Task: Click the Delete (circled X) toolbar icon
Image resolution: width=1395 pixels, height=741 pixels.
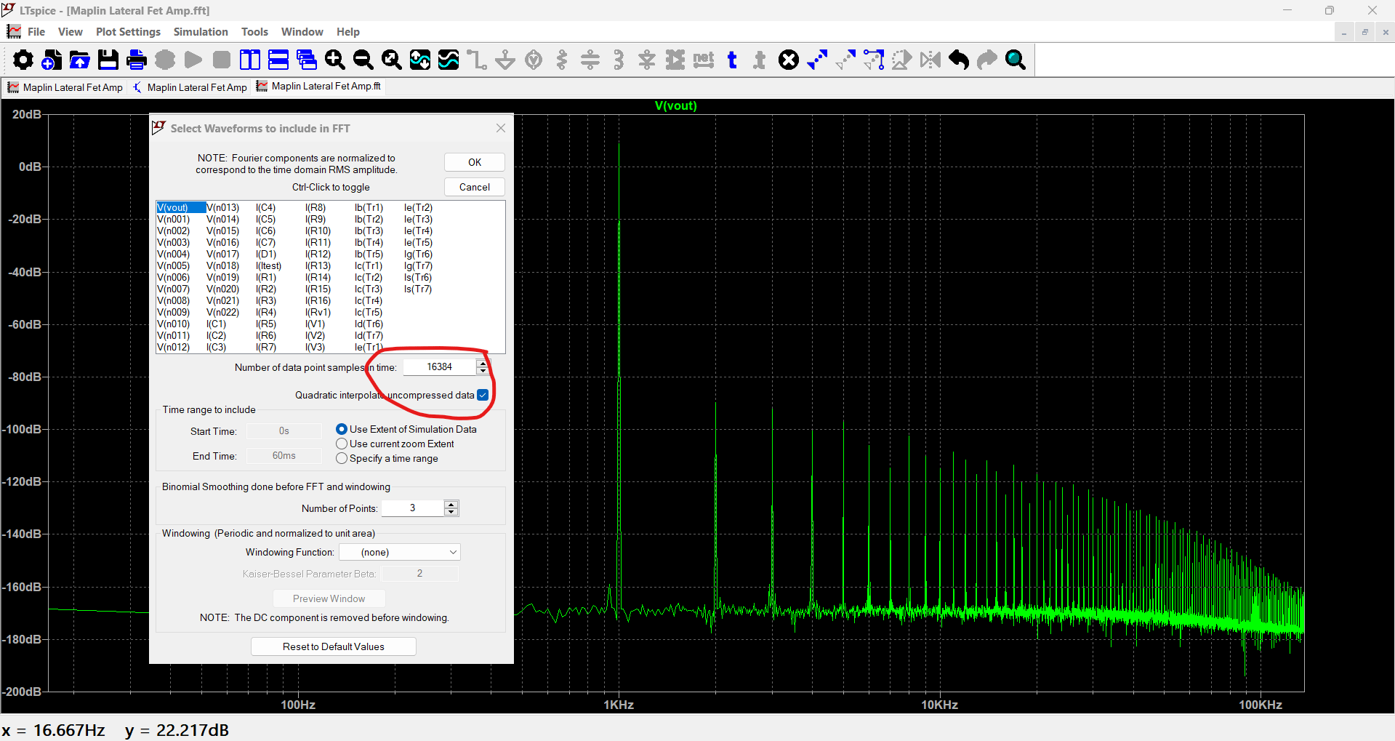Action: (789, 60)
